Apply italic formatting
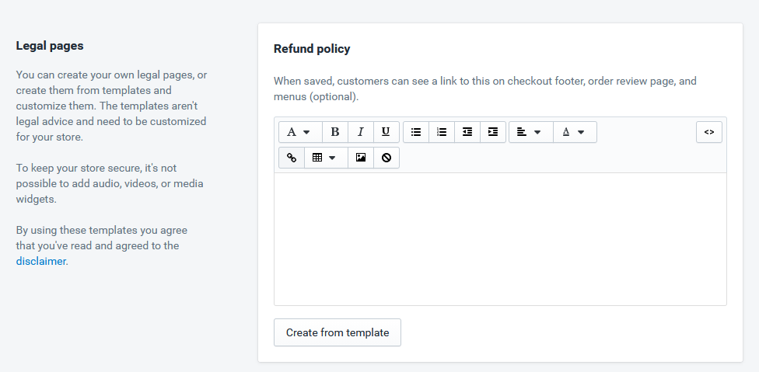Screen dimensions: 759x372 click(361, 132)
